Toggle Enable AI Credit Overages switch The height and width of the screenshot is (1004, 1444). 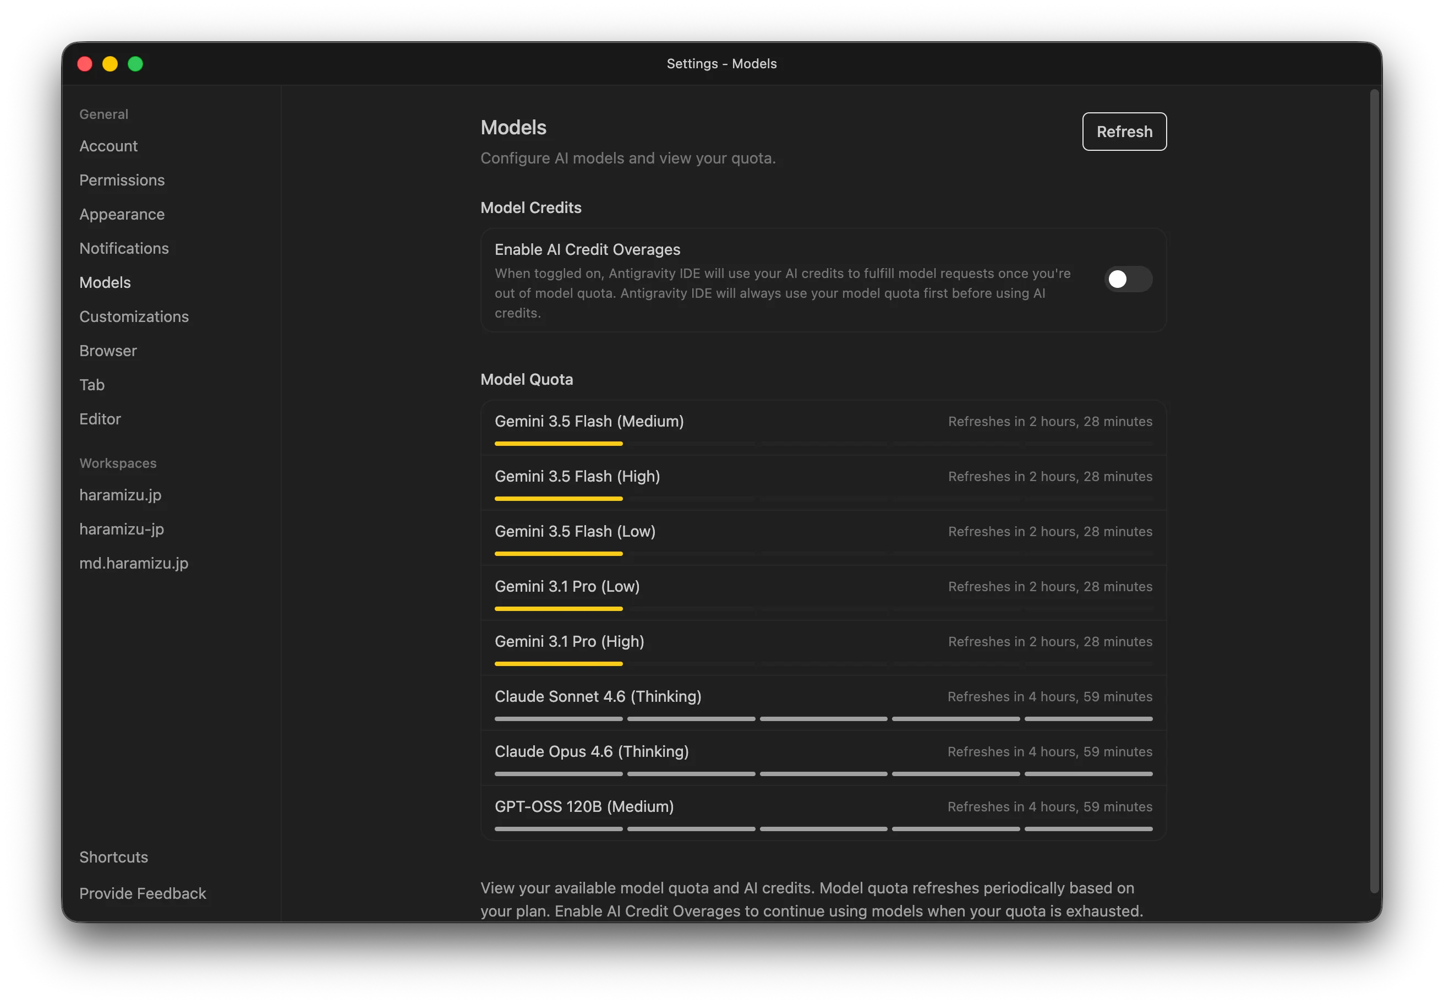point(1128,279)
